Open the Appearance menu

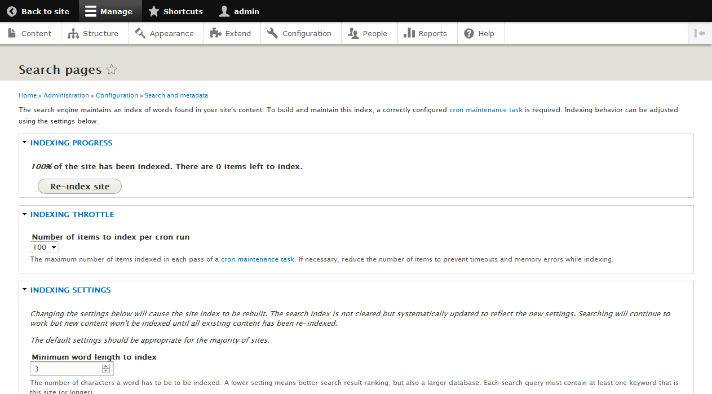164,33
